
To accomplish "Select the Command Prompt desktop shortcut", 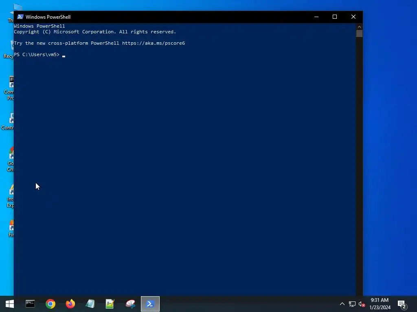I will click(x=9, y=88).
